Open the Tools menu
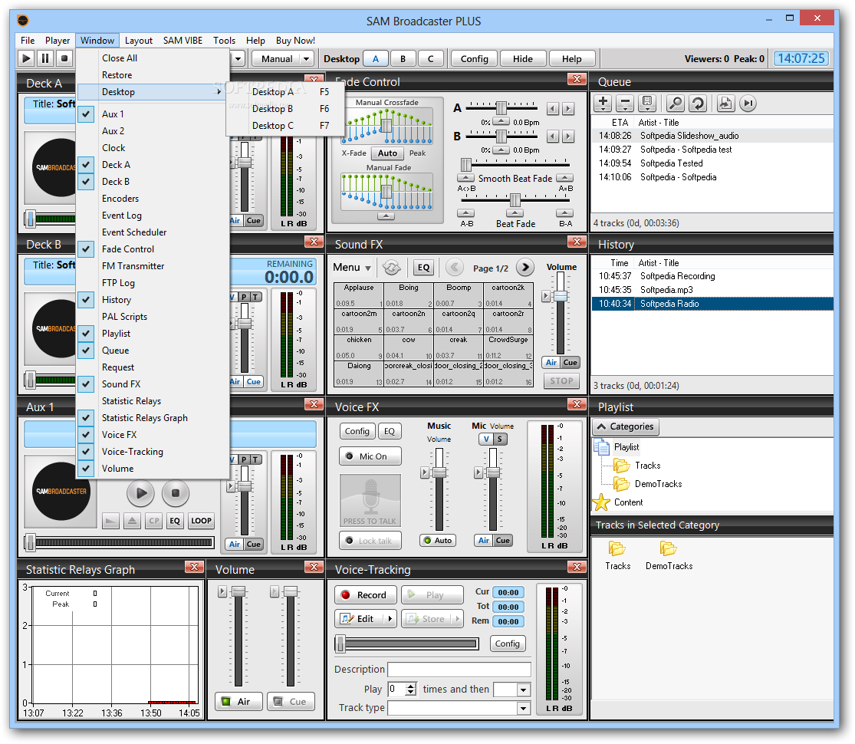Image resolution: width=855 pixels, height=744 pixels. [224, 41]
